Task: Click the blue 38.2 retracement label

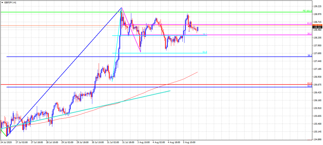Action: [309, 55]
